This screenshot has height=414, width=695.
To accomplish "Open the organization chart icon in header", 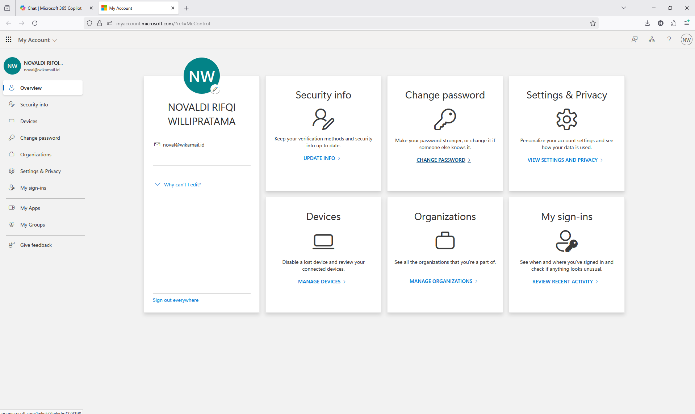I will click(x=652, y=39).
